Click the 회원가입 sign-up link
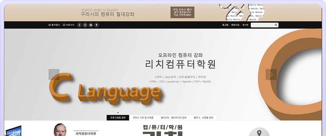Image resolution: width=326 pixels, height=136 pixels. tap(235, 25)
